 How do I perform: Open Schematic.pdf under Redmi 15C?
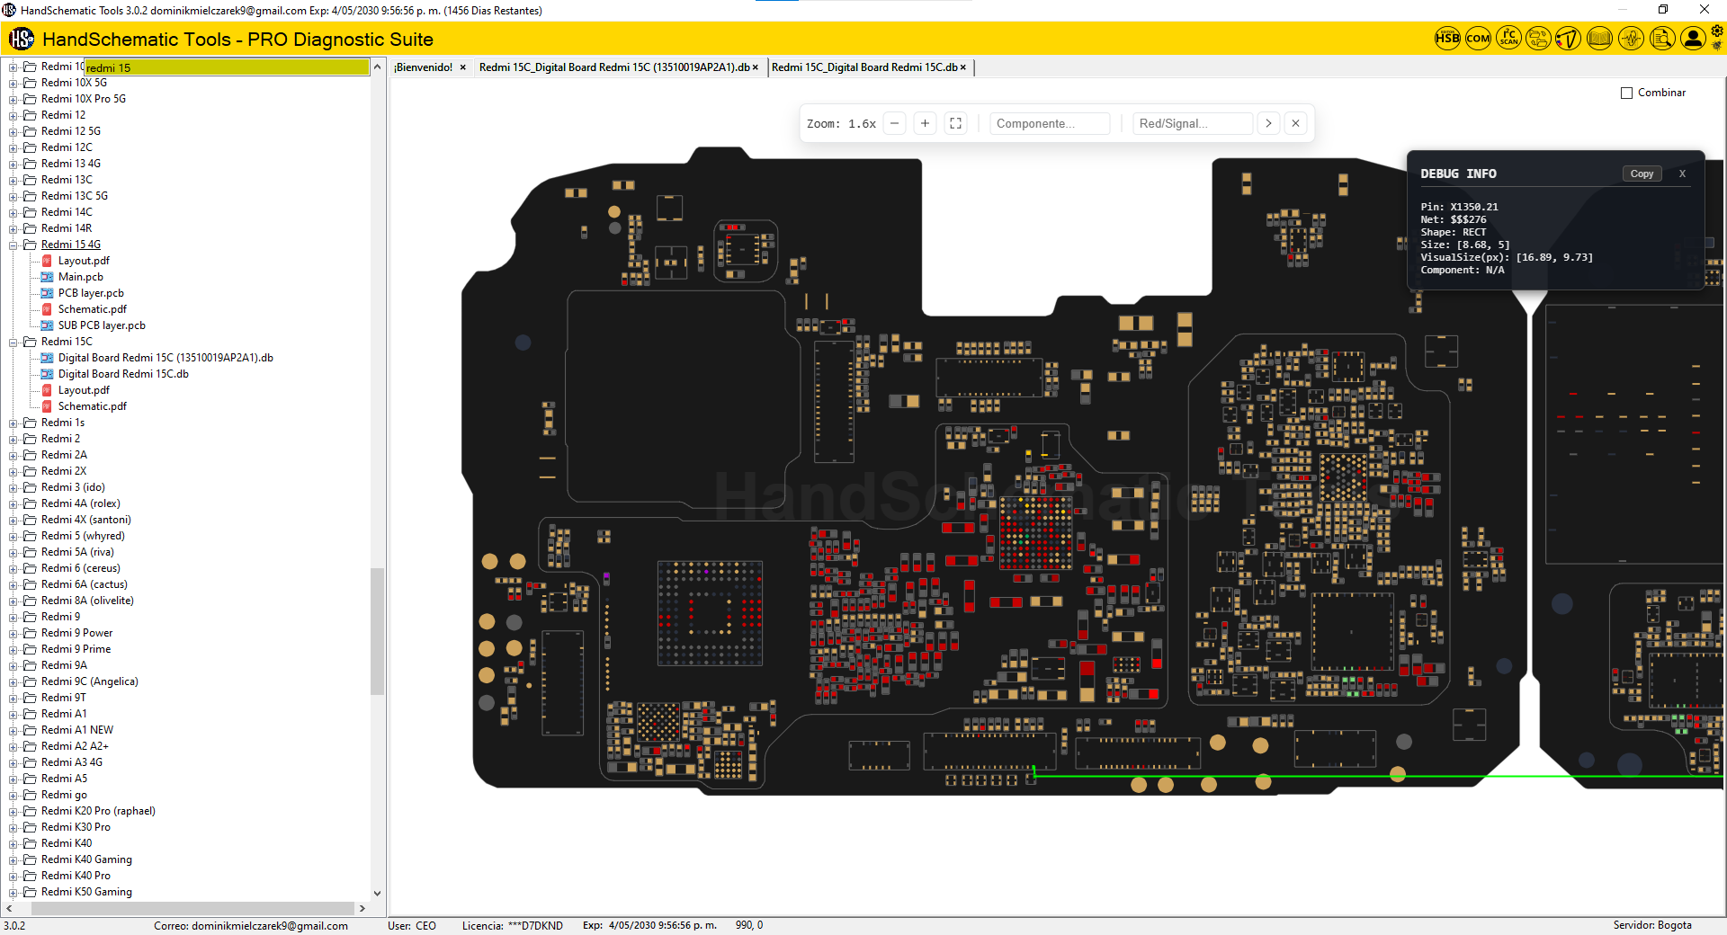93,406
